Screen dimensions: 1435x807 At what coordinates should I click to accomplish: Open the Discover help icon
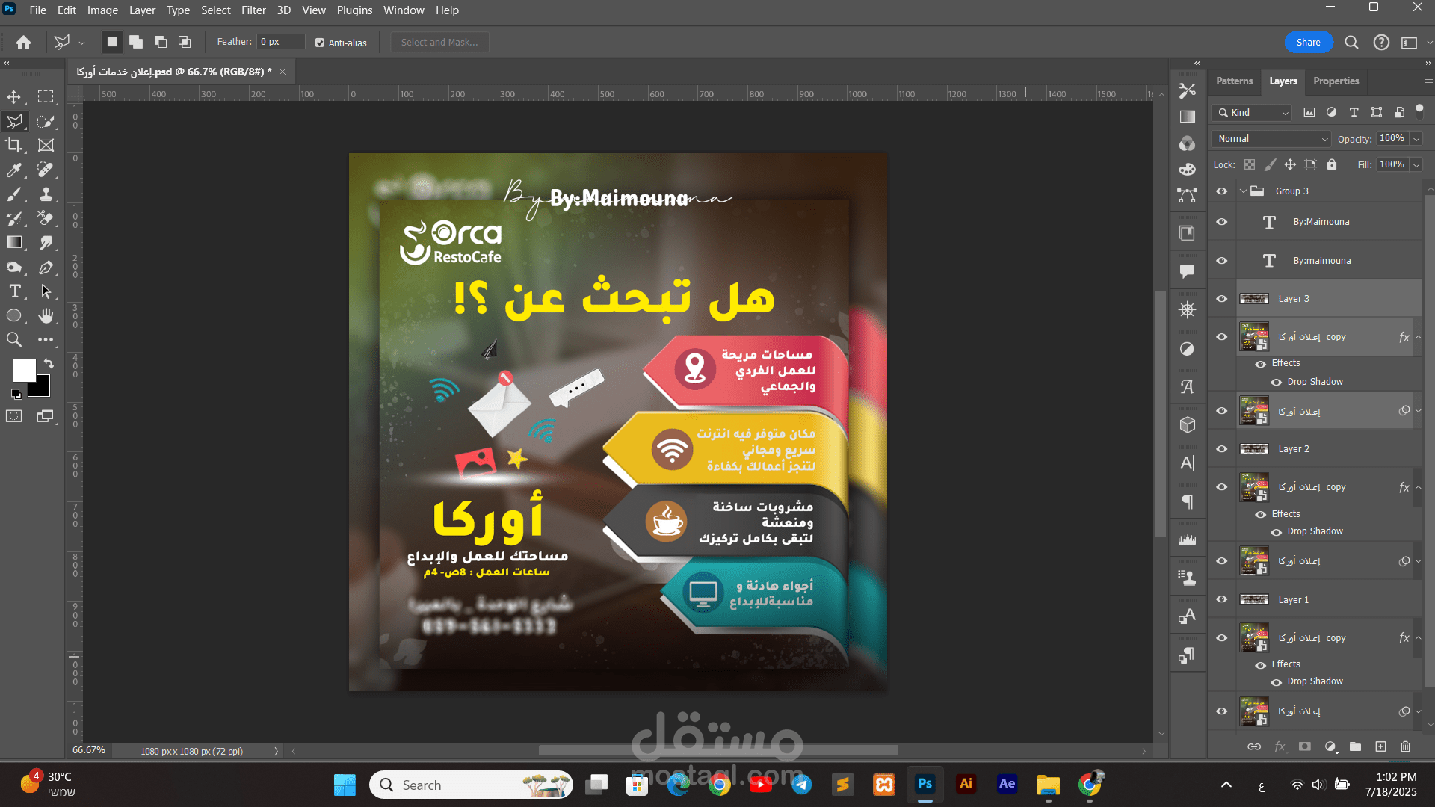click(x=1381, y=43)
